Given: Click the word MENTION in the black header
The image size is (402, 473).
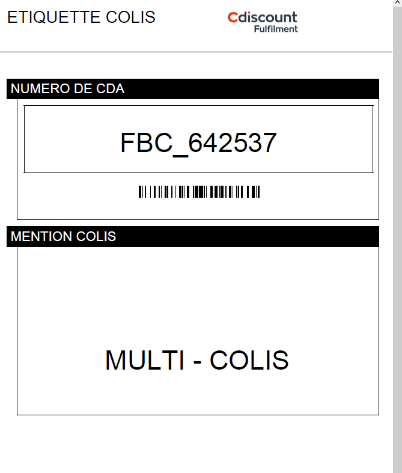Looking at the screenshot, I should 41,237.
